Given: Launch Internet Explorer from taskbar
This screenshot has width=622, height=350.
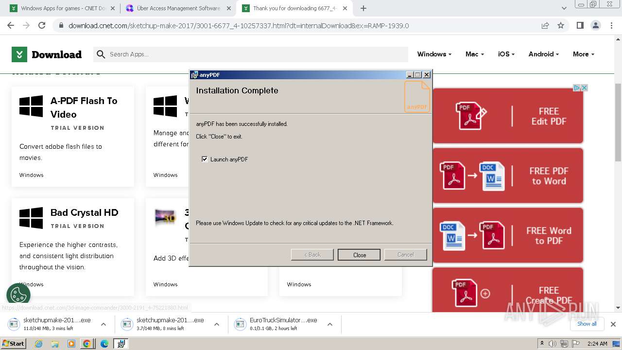Looking at the screenshot, I should [39, 344].
